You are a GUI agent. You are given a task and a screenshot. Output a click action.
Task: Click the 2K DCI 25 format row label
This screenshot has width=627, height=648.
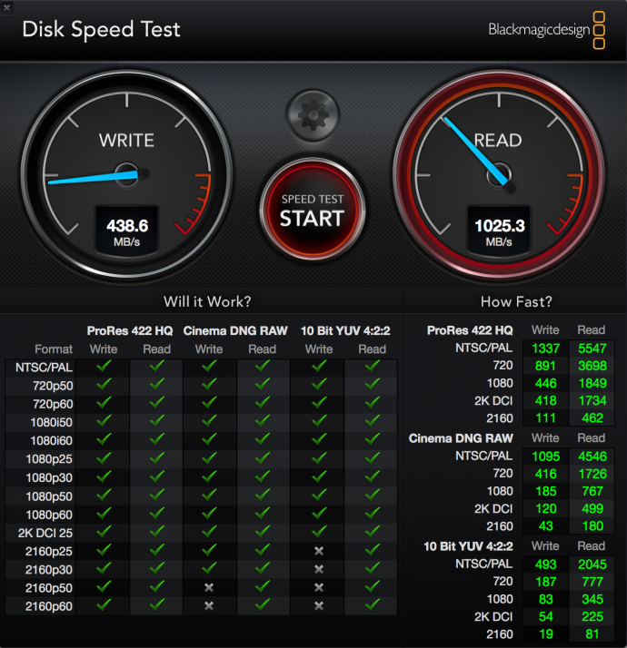[38, 532]
